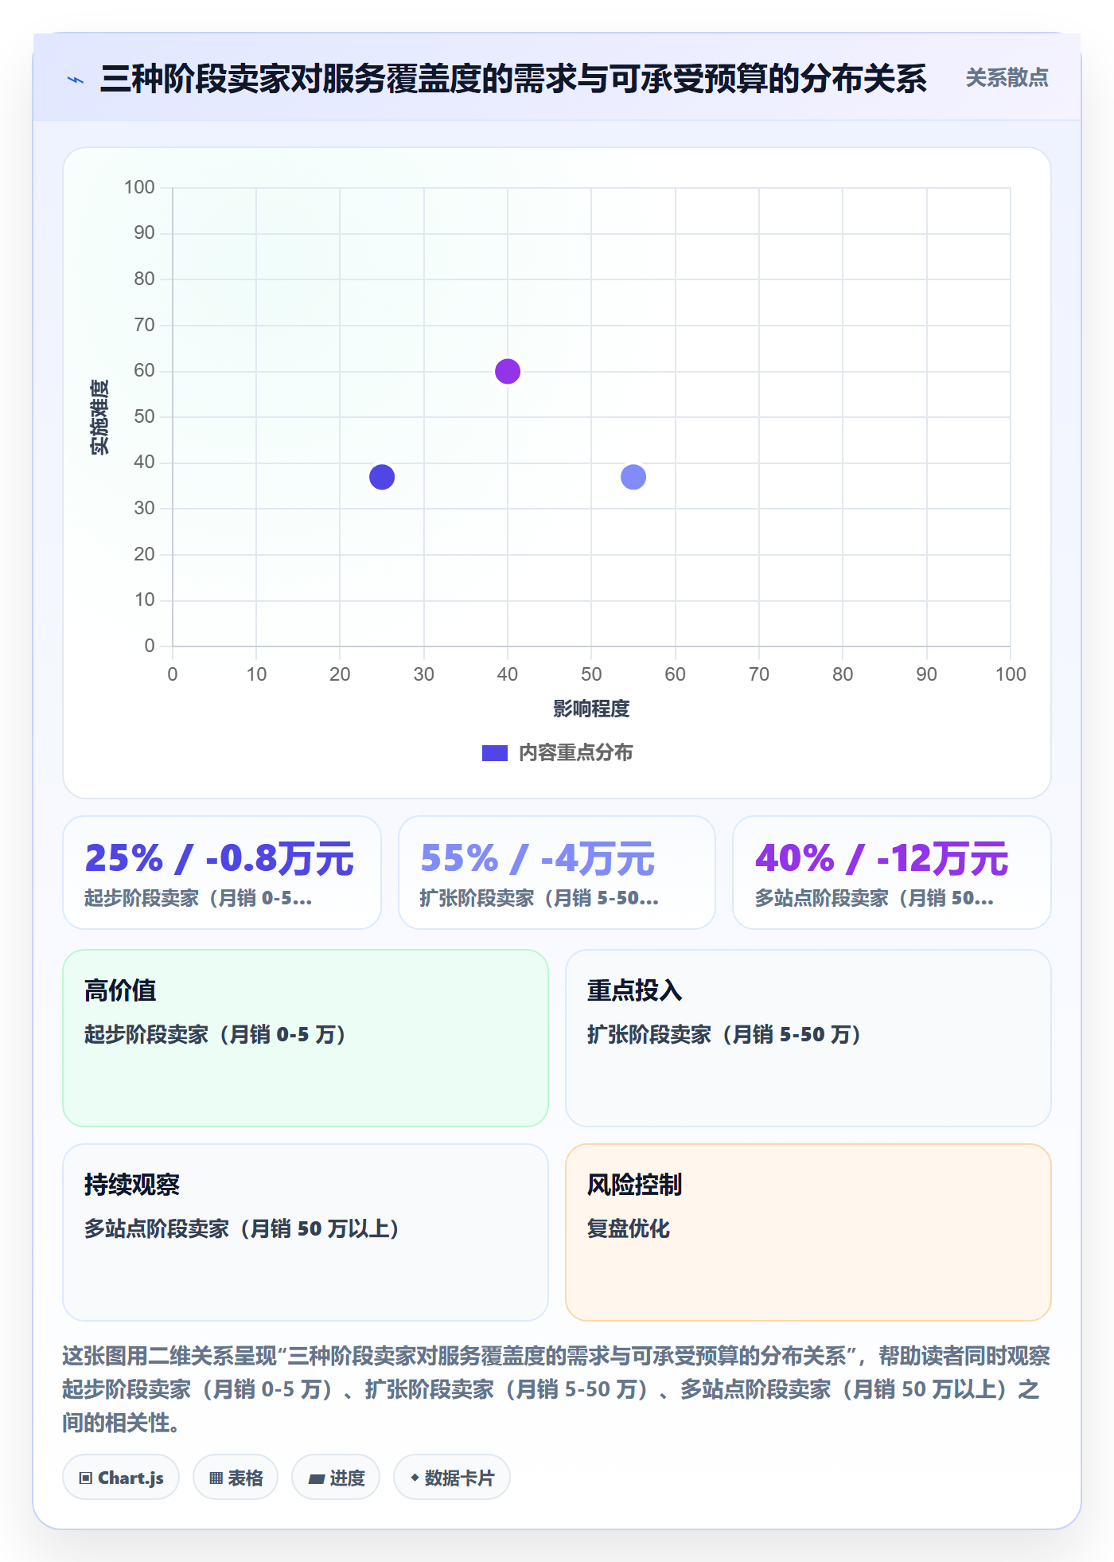
Task: Open the 55% / -4万元 stat card
Action: coord(557,873)
